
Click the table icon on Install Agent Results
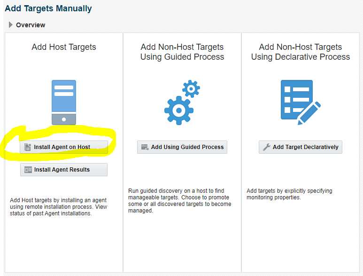click(28, 170)
